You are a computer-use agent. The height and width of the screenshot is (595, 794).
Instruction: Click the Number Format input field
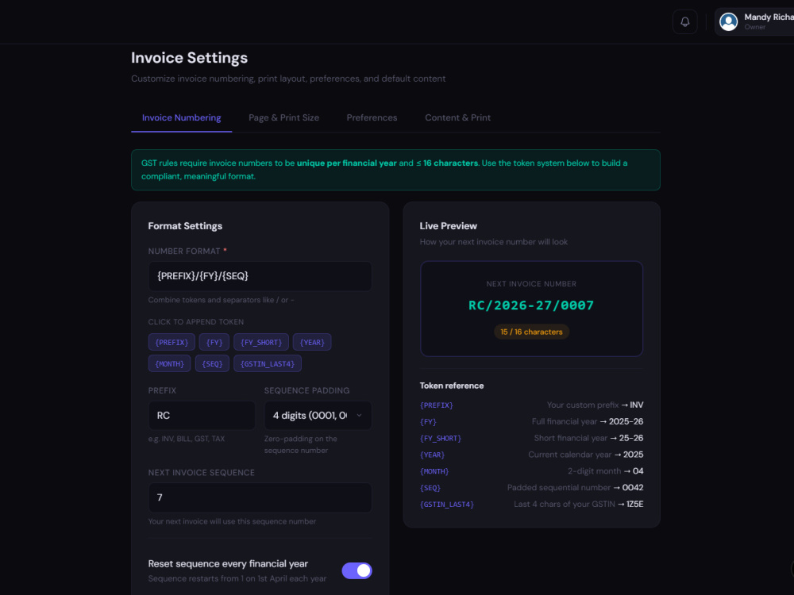click(260, 276)
